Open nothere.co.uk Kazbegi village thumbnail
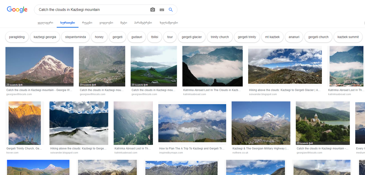365x175 pixels. (x=261, y=123)
